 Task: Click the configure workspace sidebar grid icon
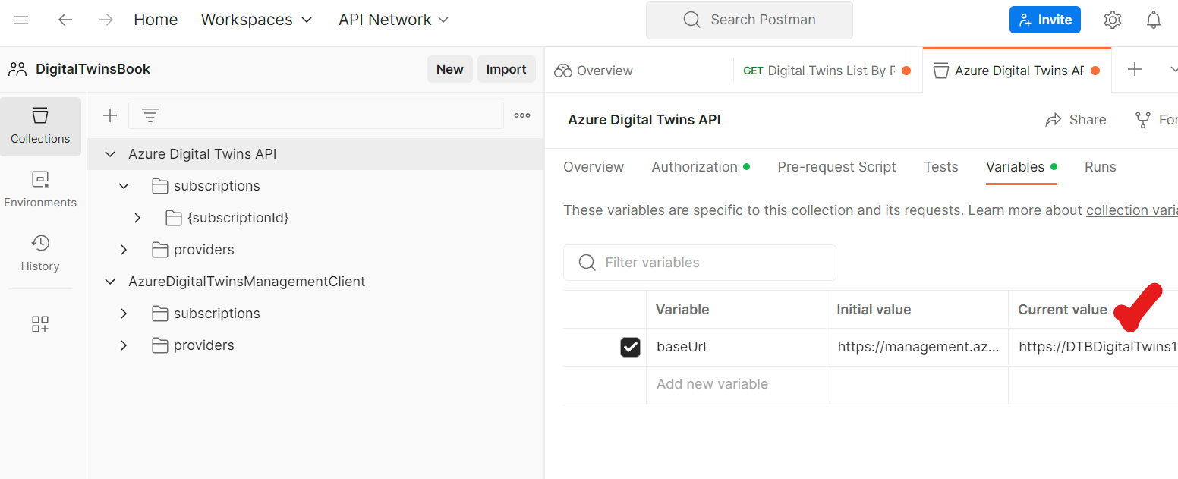click(40, 325)
